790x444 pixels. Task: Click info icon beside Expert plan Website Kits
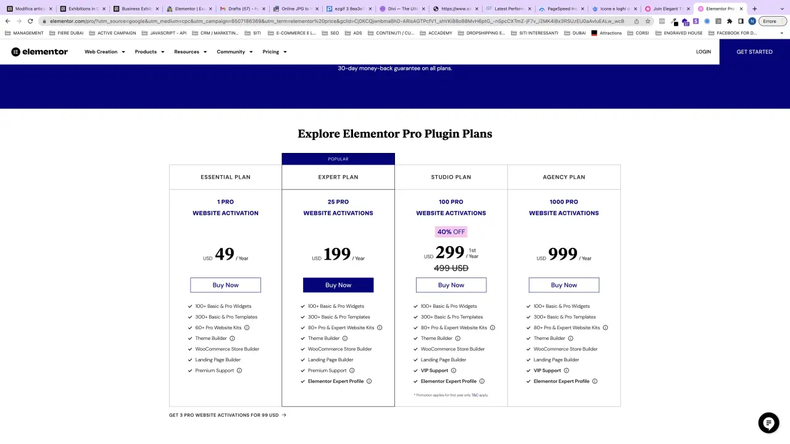[x=380, y=327]
